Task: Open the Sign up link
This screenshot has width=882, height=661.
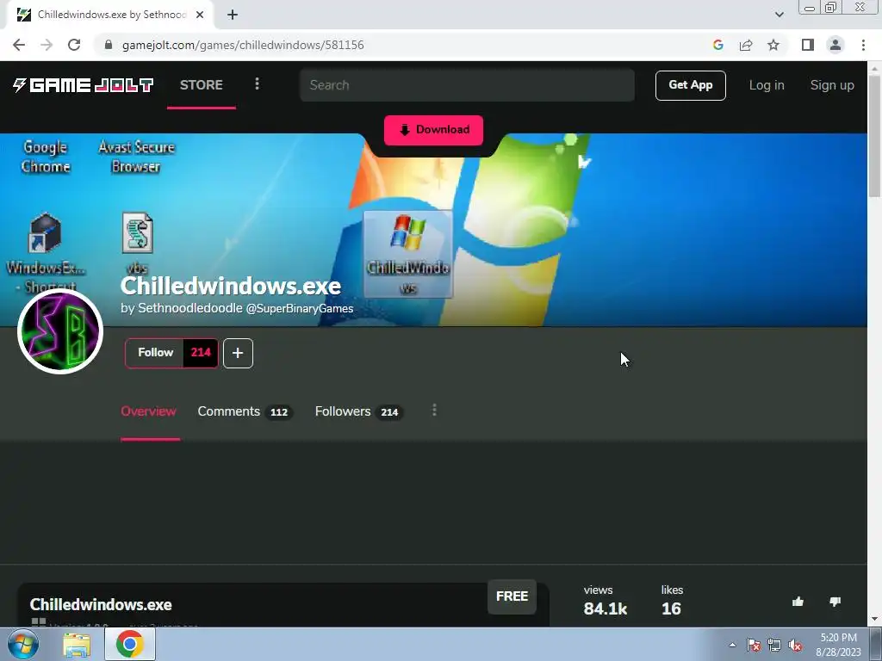Action: [x=832, y=85]
